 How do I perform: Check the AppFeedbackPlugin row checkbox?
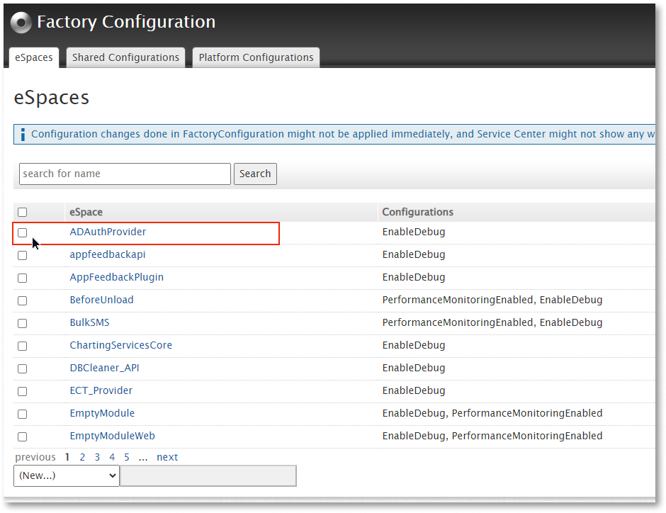(x=22, y=278)
